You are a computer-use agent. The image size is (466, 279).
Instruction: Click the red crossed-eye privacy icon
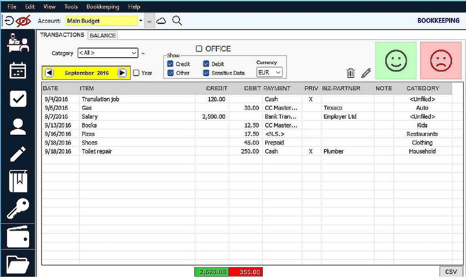[23, 20]
